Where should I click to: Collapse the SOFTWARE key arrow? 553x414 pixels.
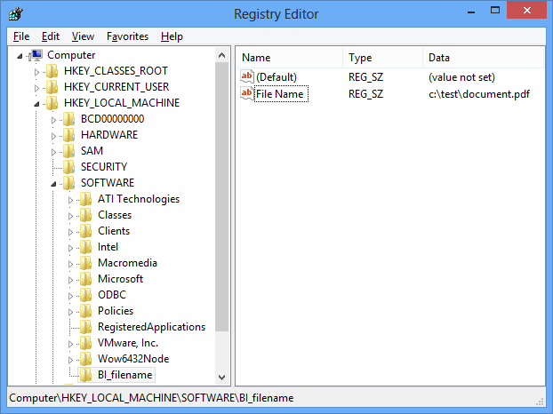pyautogui.click(x=53, y=184)
